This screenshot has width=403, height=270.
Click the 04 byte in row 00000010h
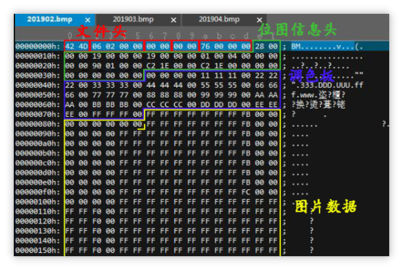coord(232,56)
